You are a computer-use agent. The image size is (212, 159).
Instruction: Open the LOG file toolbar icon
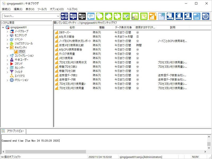pos(197,16)
